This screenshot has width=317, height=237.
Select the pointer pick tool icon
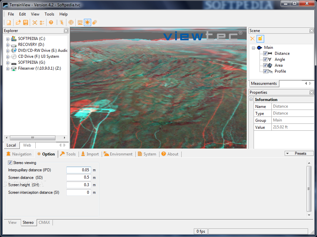(x=62, y=22)
